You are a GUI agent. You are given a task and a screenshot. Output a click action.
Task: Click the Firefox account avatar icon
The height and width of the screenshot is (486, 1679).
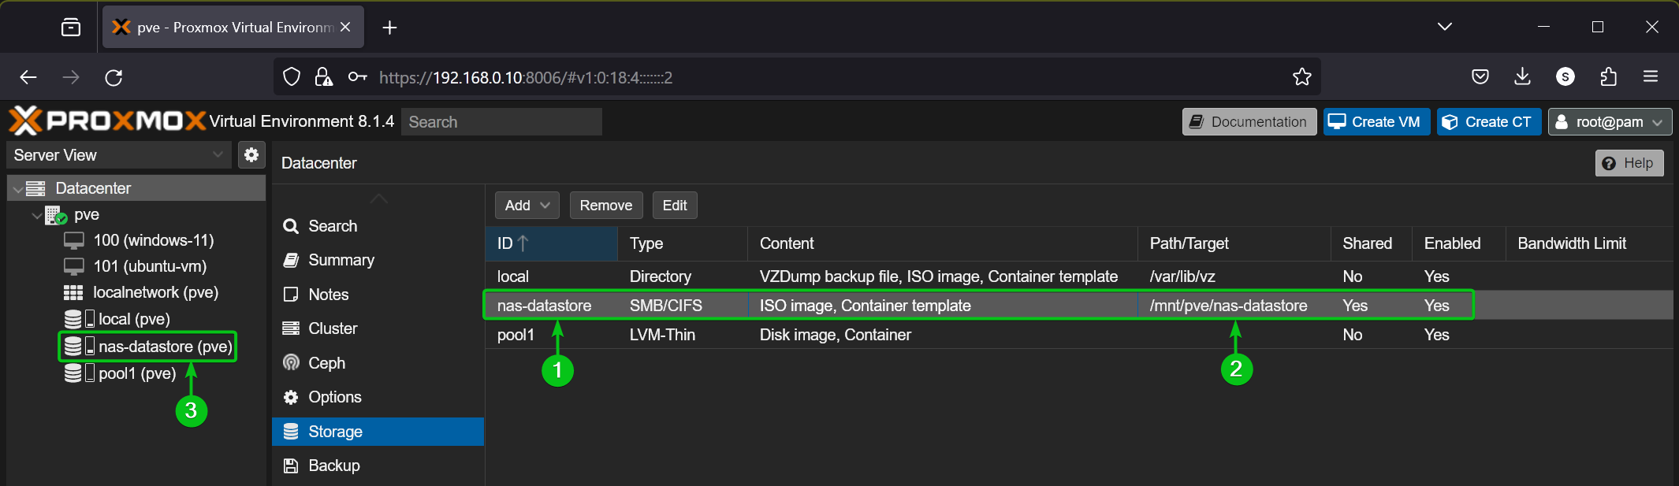[1565, 76]
